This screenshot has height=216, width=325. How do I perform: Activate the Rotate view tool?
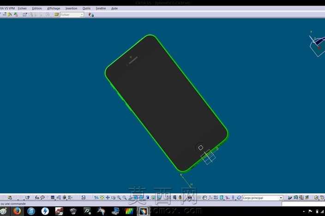(x=113, y=198)
